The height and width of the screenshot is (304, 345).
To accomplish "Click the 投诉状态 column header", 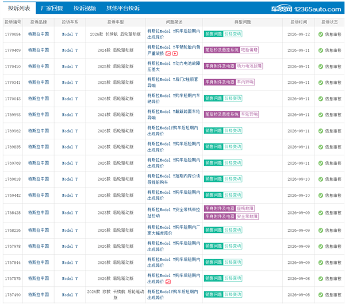I will click(329, 22).
